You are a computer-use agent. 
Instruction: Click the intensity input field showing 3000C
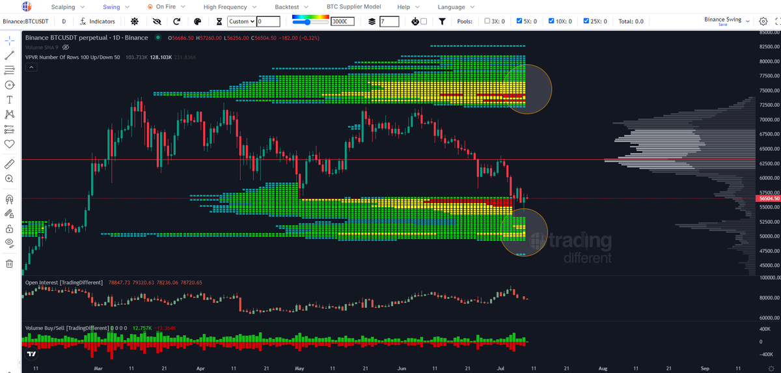[342, 21]
